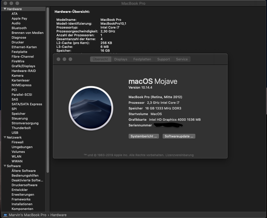Click the computer icon in the path bar
267x218 pixels.
click(5, 215)
